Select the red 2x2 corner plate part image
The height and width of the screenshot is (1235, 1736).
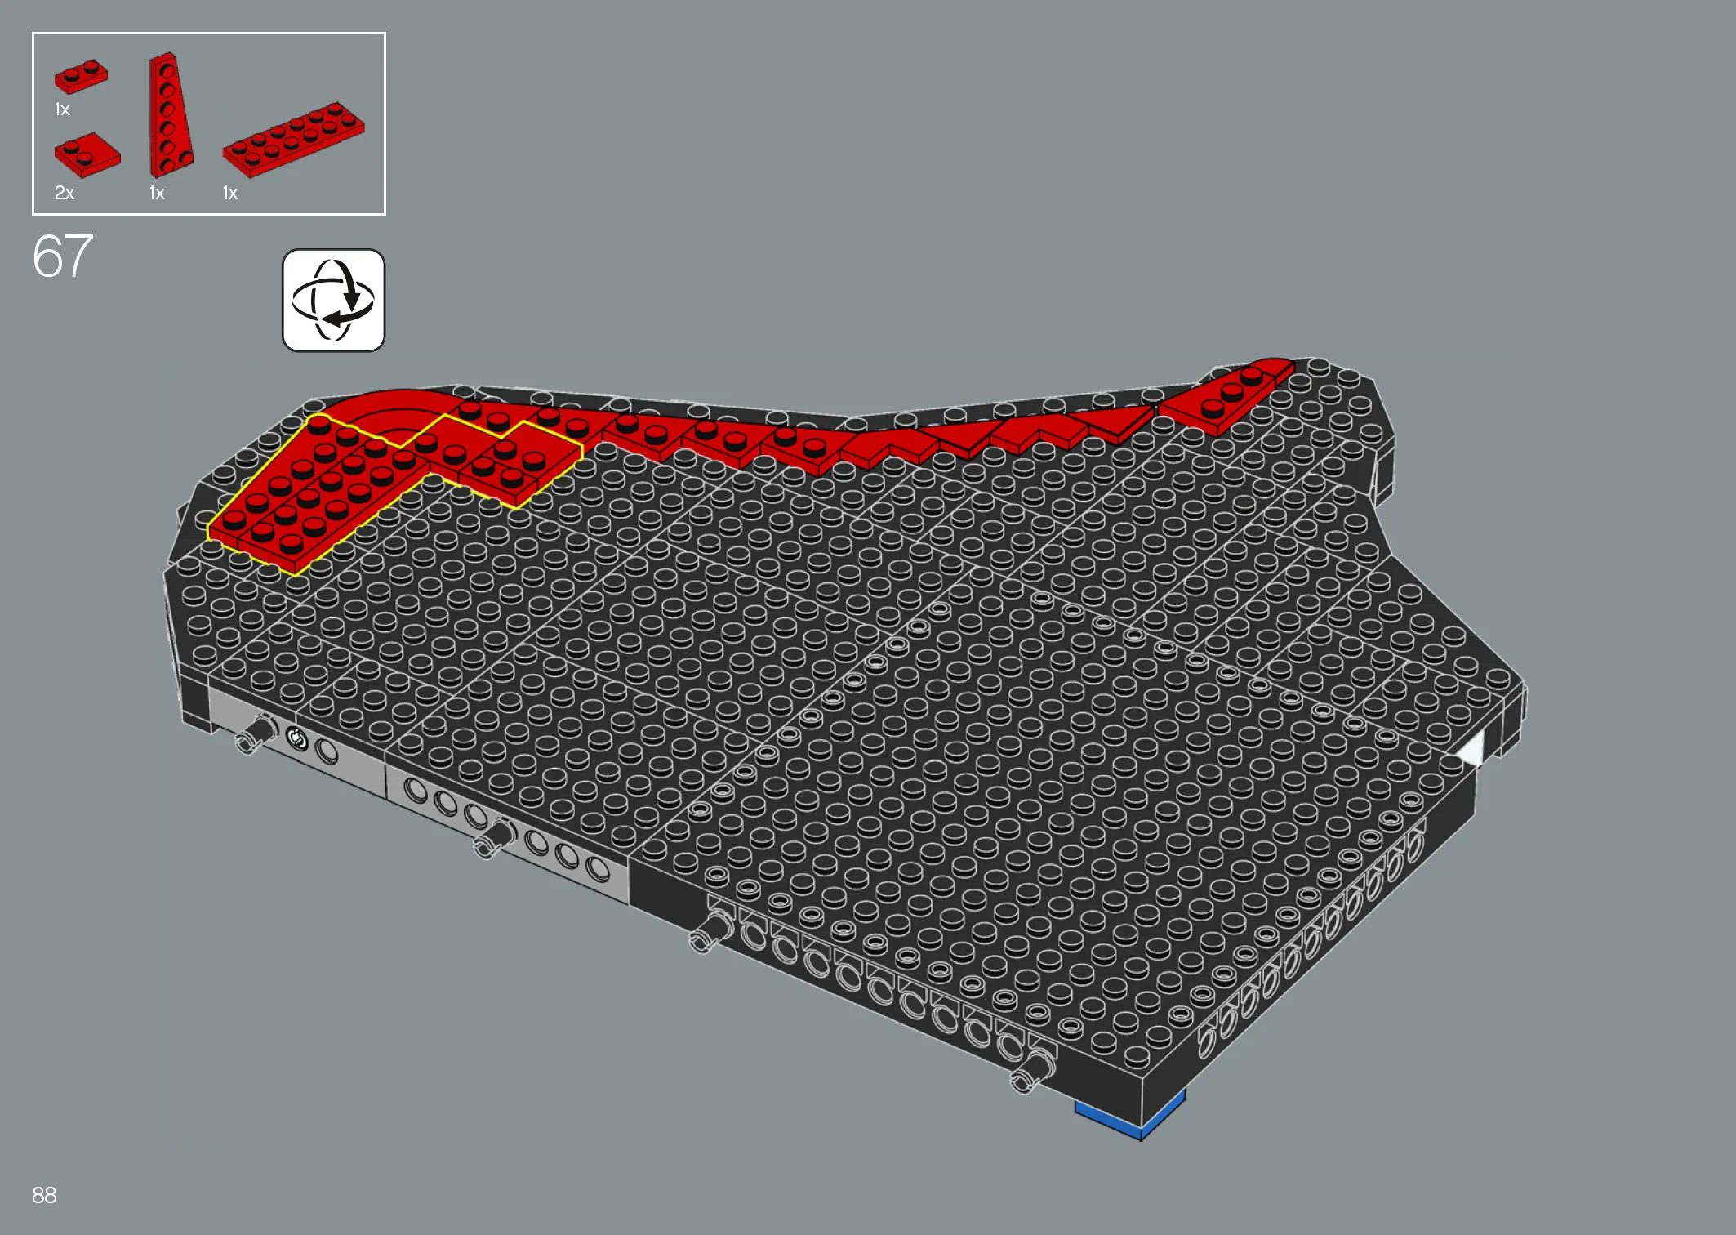[x=87, y=154]
